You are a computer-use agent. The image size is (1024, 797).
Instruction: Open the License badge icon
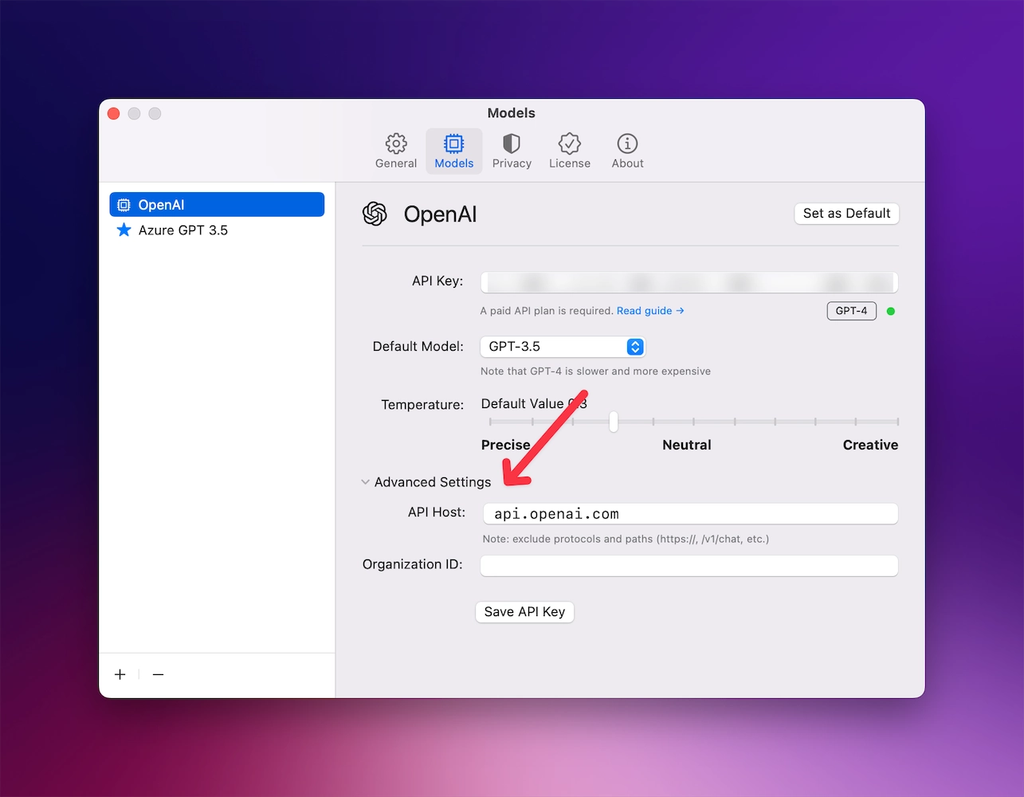pyautogui.click(x=569, y=145)
